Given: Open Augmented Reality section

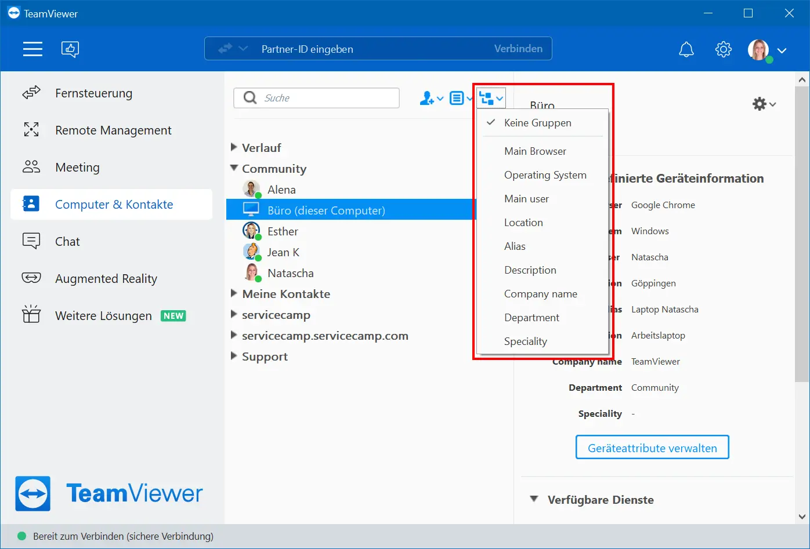Looking at the screenshot, I should [x=111, y=279].
